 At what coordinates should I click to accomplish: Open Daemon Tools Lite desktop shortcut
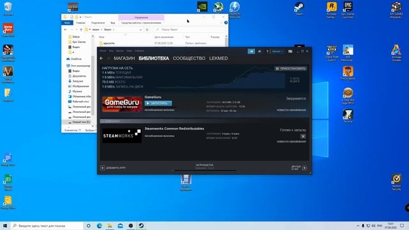(x=235, y=10)
